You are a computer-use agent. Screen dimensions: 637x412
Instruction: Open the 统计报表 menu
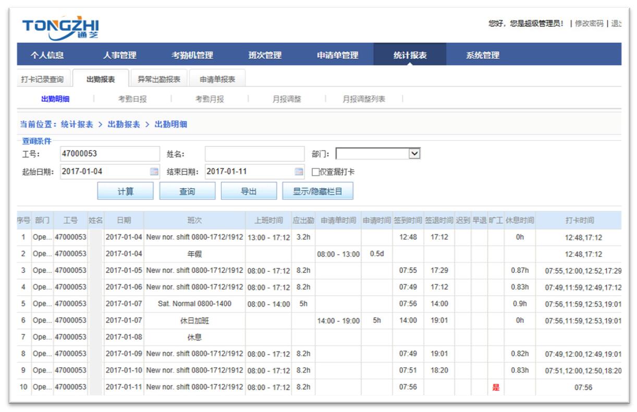point(410,55)
